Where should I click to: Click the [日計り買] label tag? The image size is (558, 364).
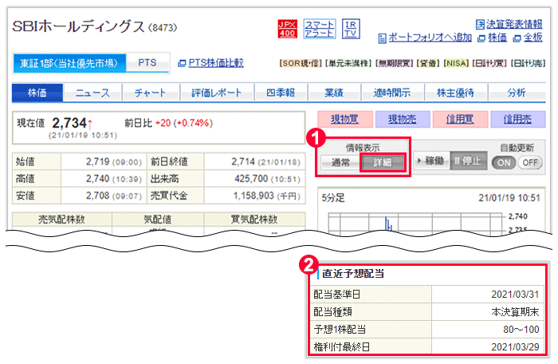(489, 63)
